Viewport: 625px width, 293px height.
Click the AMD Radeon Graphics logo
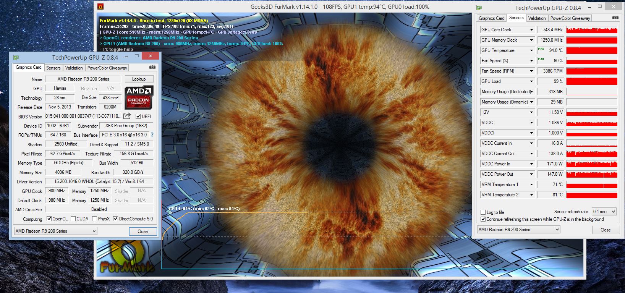139,97
